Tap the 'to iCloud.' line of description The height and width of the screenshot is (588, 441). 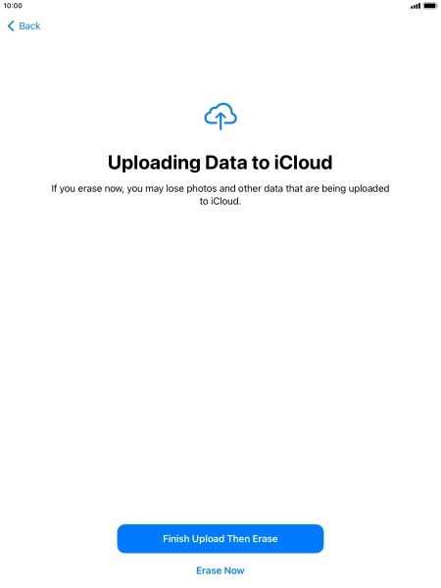220,201
